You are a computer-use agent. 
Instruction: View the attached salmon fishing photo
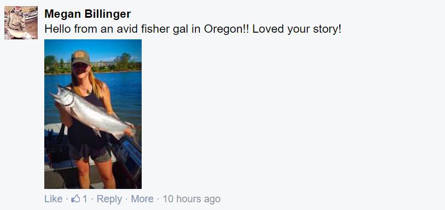(93, 114)
